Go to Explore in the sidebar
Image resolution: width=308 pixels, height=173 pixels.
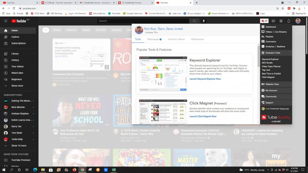point(15,37)
